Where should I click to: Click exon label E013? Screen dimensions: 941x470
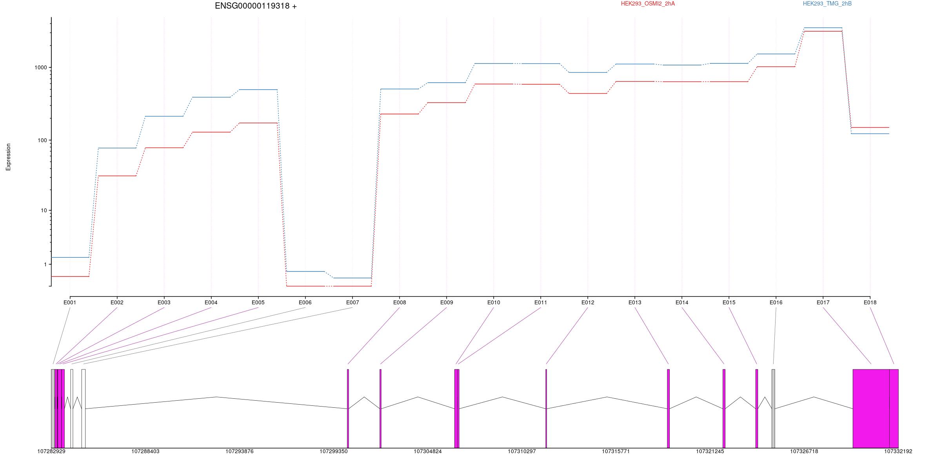635,302
